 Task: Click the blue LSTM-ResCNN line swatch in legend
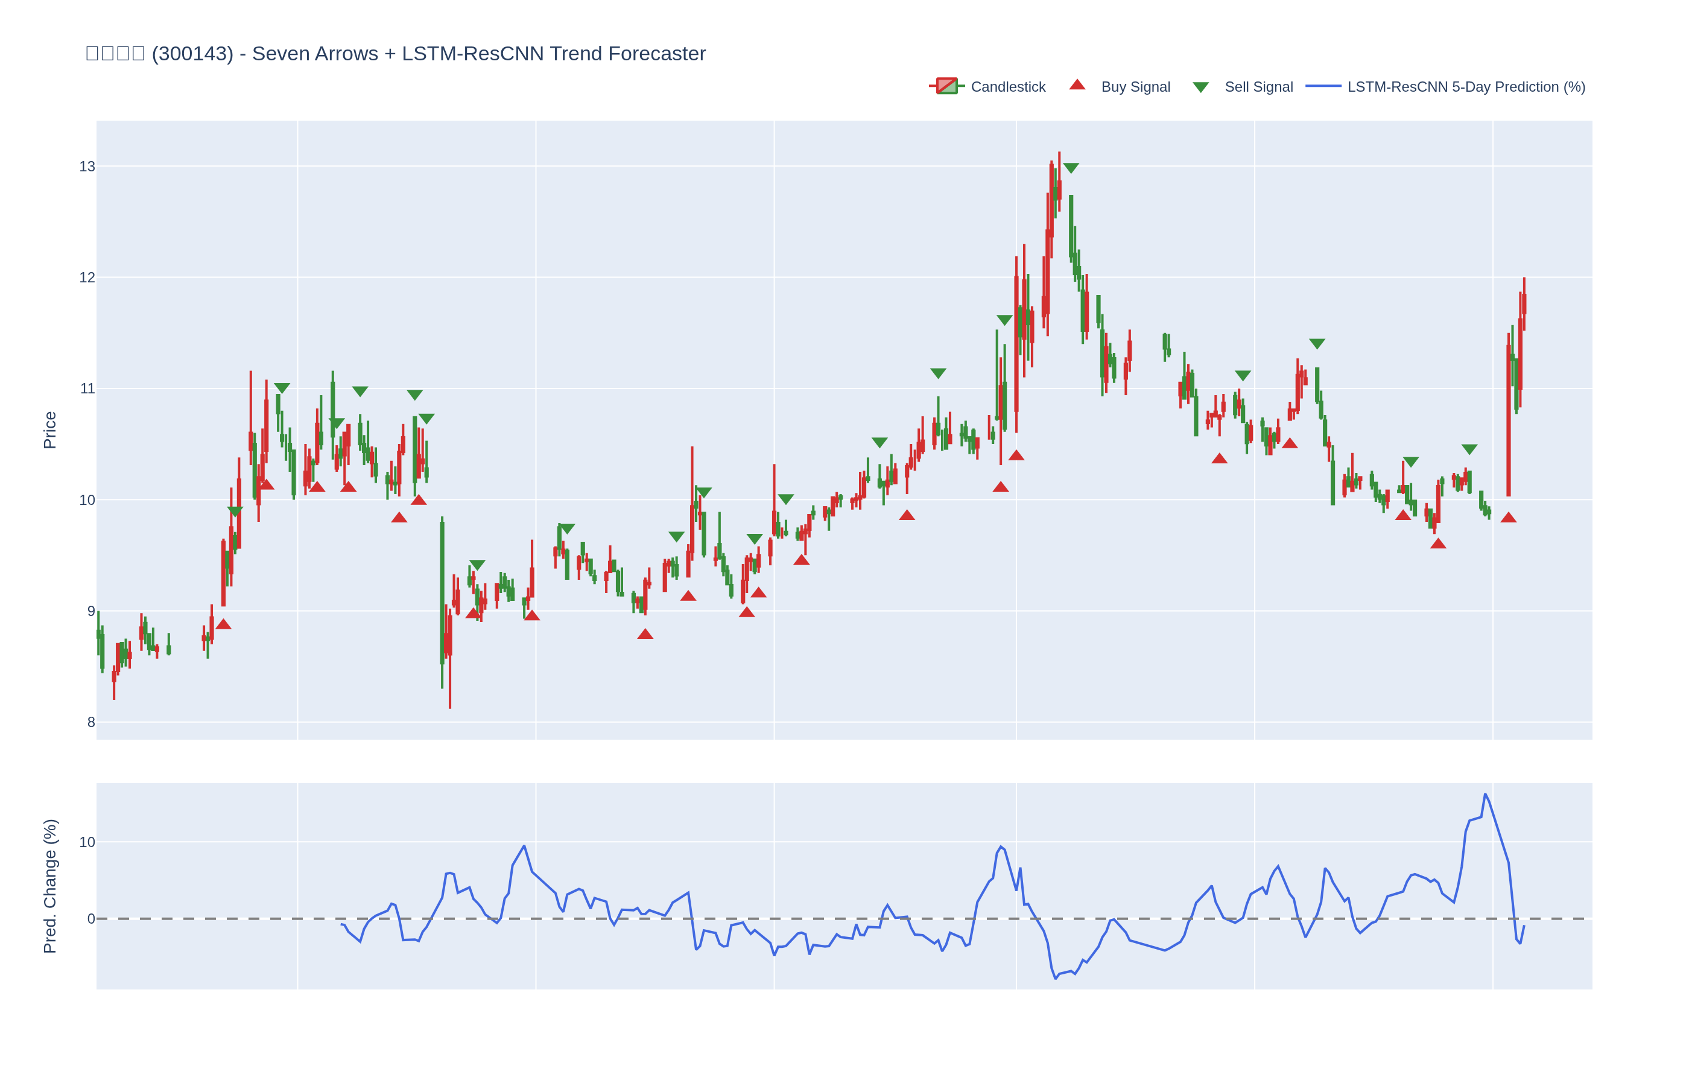pyautogui.click(x=1322, y=86)
